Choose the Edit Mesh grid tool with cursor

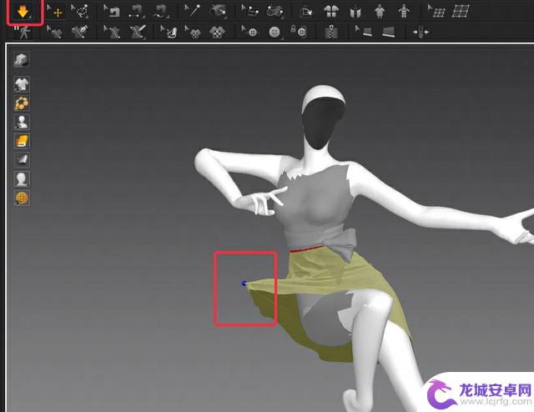pyautogui.click(x=436, y=12)
